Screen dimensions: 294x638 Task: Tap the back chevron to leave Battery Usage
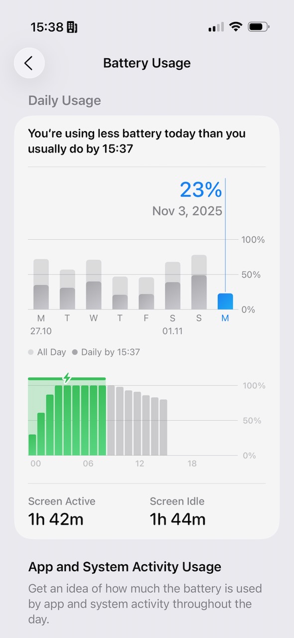tap(29, 63)
